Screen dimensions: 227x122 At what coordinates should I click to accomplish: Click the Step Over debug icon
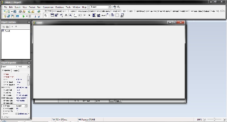tap(39, 16)
